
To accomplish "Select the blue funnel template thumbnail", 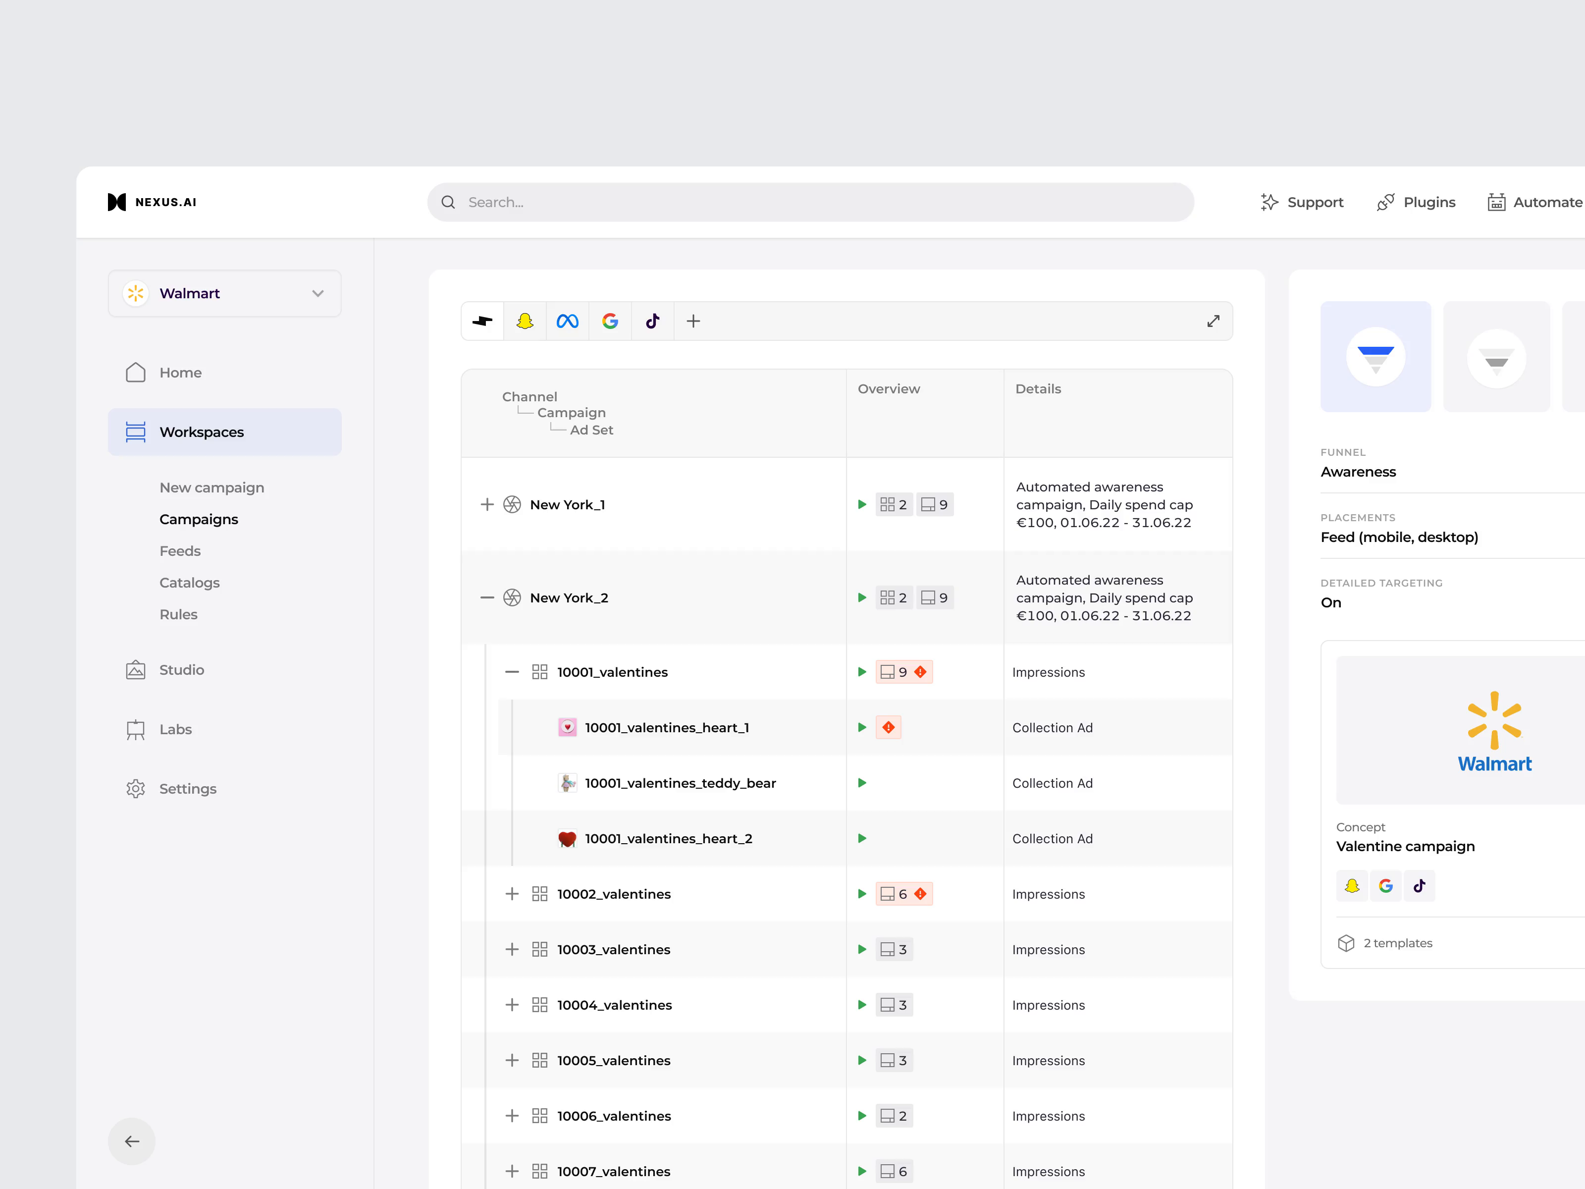I will coord(1375,356).
